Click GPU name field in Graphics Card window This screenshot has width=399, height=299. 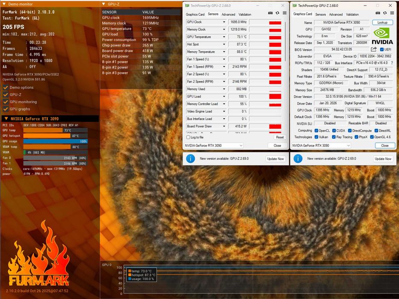tap(342, 23)
